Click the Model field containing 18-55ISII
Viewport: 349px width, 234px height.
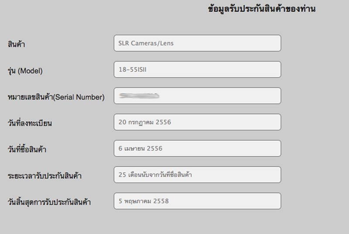coord(197,70)
